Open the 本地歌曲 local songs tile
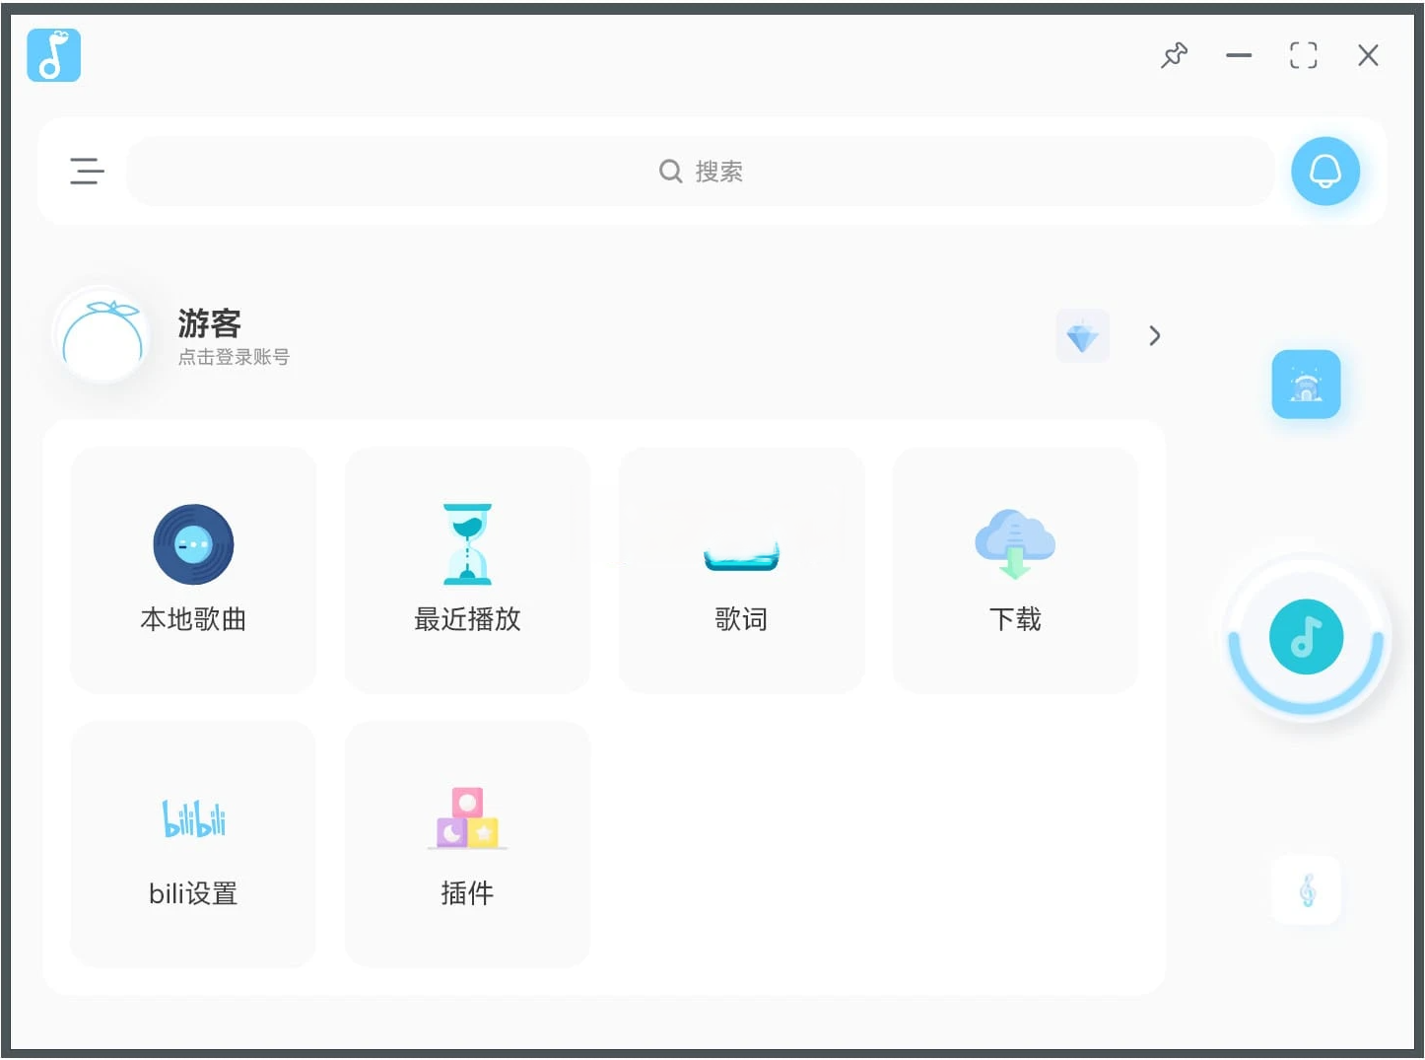Image resolution: width=1425 pixels, height=1060 pixels. [x=193, y=570]
